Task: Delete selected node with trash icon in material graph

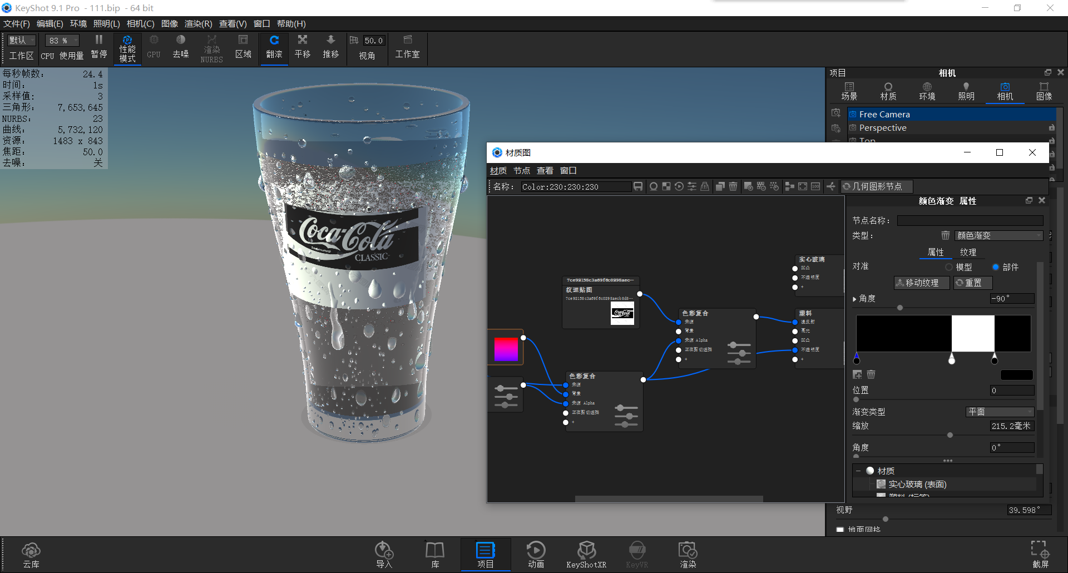Action: click(733, 186)
